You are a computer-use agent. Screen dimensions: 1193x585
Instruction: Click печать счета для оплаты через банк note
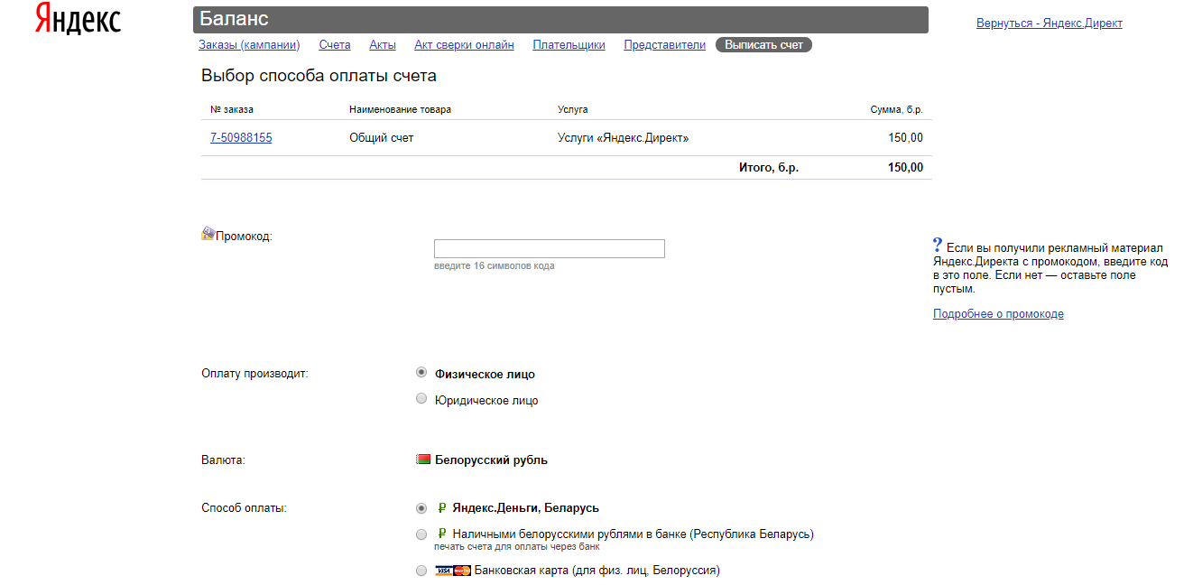(516, 547)
